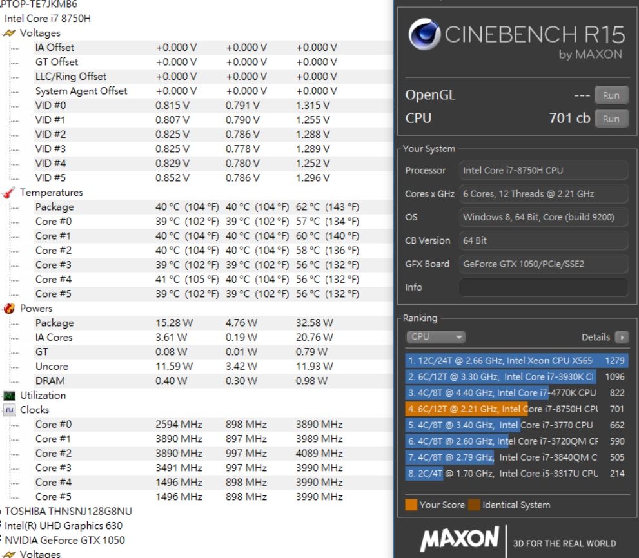Select the DRAM power row

(x=213, y=381)
